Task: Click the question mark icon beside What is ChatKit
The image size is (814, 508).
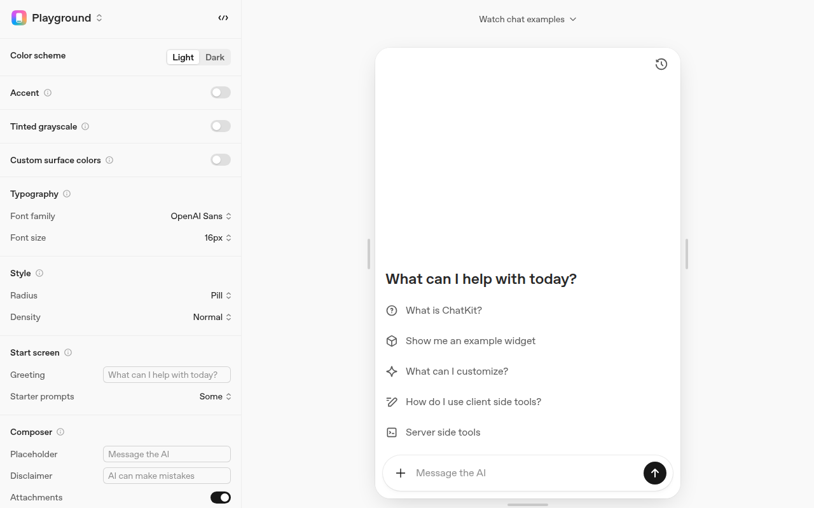Action: (392, 311)
